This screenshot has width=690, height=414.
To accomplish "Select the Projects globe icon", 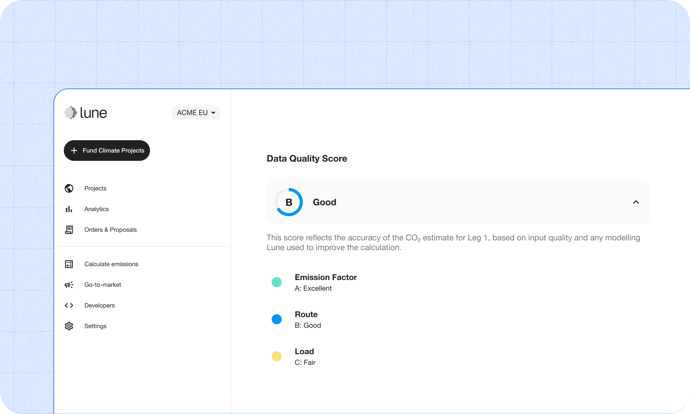I will pyautogui.click(x=69, y=188).
